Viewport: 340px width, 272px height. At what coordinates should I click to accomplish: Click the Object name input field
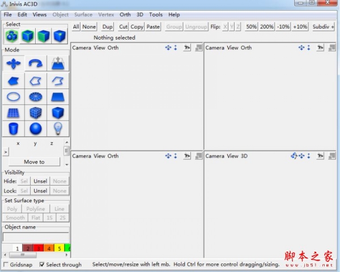coord(36,237)
